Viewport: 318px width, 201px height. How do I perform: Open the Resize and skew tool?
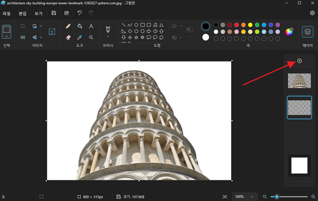pos(52,32)
